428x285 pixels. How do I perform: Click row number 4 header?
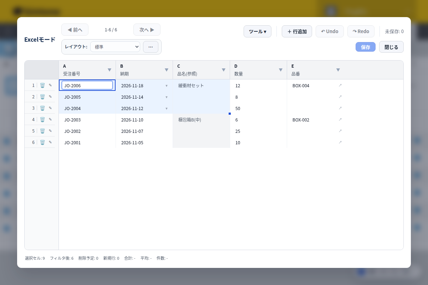click(33, 120)
